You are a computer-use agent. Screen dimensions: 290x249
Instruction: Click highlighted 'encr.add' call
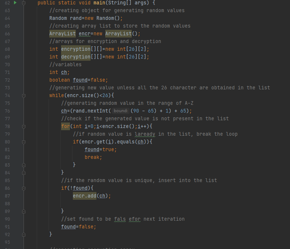pyautogui.click(x=85, y=196)
